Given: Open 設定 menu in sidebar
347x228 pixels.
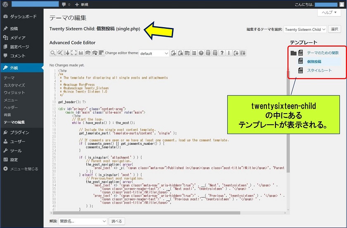Looking at the screenshot, I should pyautogui.click(x=21, y=160).
